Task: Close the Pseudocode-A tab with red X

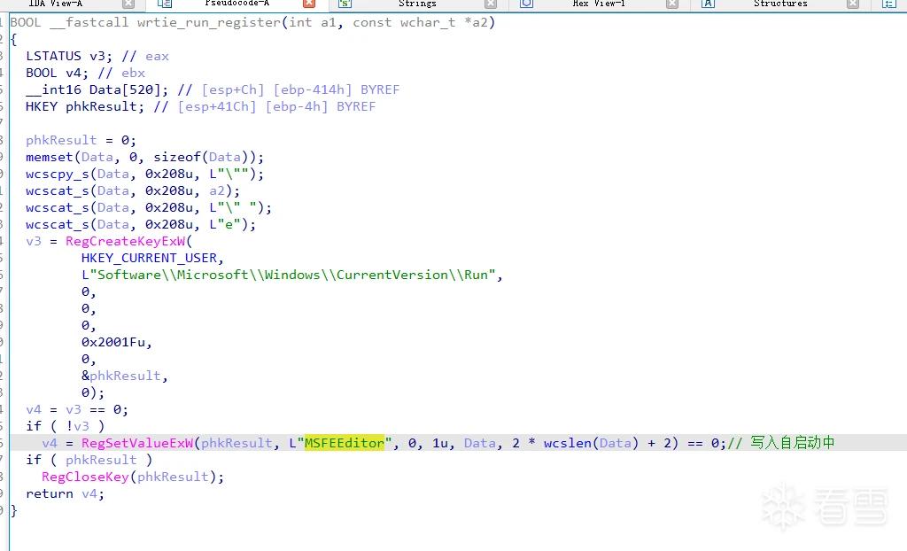Action: click(309, 4)
